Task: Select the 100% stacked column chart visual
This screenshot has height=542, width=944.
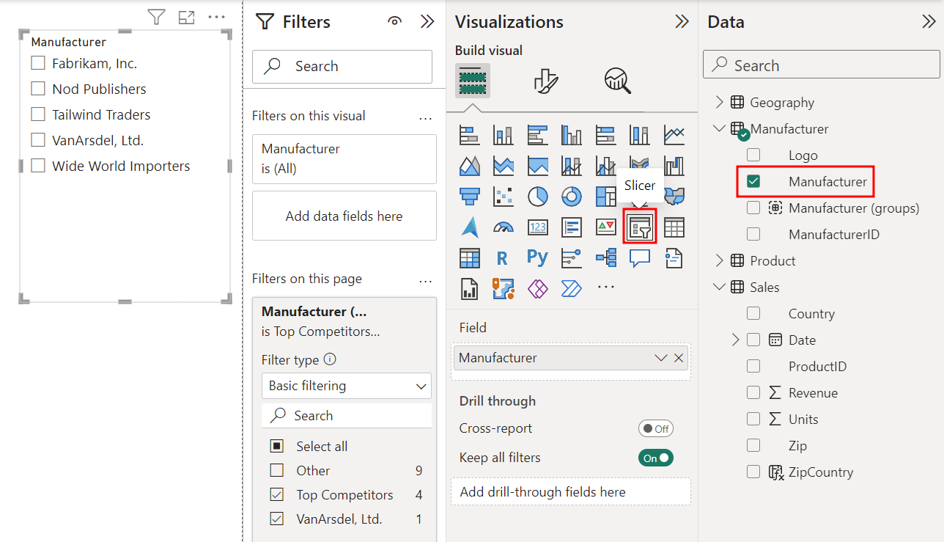Action: coord(640,135)
